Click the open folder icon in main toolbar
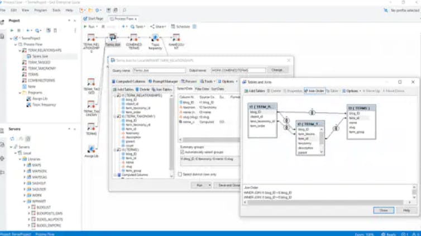Image resolution: width=421 pixels, height=236 pixels. tap(90, 10)
